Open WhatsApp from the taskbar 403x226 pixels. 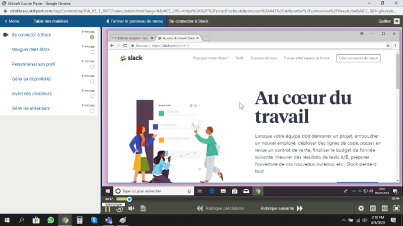51,220
